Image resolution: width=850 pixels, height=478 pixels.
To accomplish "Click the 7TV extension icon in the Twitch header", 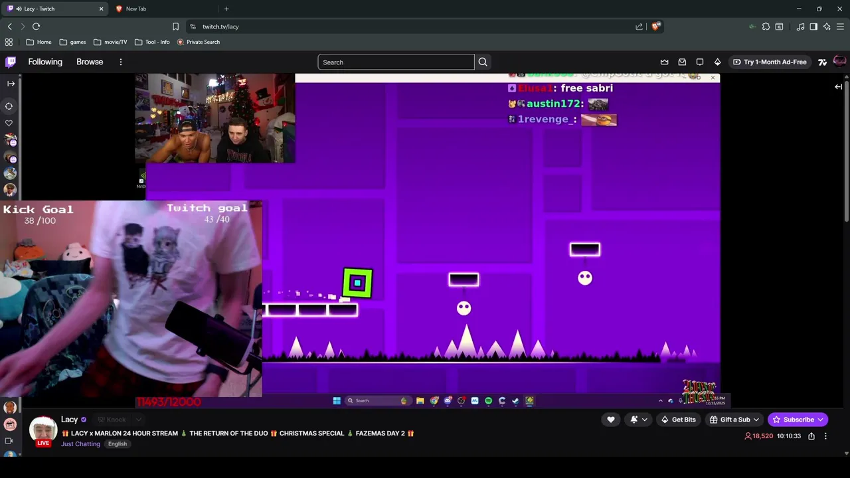I will (823, 62).
